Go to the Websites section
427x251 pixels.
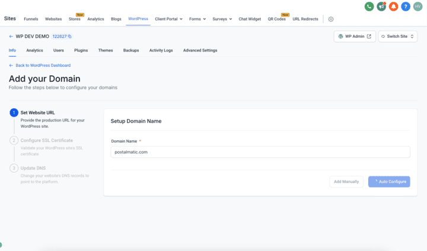53,19
